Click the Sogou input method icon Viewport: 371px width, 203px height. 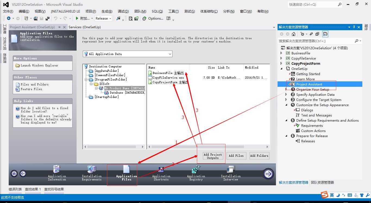tap(324, 195)
